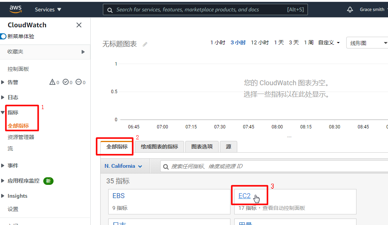Set time range to 3 天
The height and width of the screenshot is (225, 388).
point(294,42)
